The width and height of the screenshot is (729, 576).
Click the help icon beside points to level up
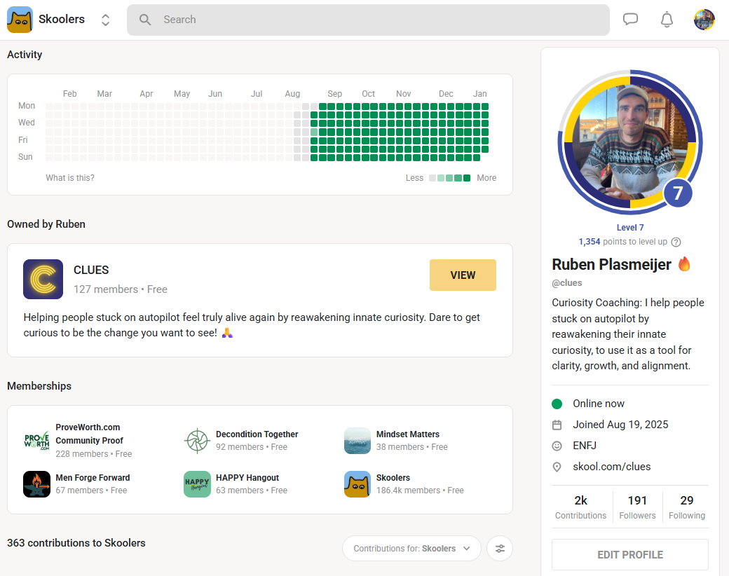(676, 242)
